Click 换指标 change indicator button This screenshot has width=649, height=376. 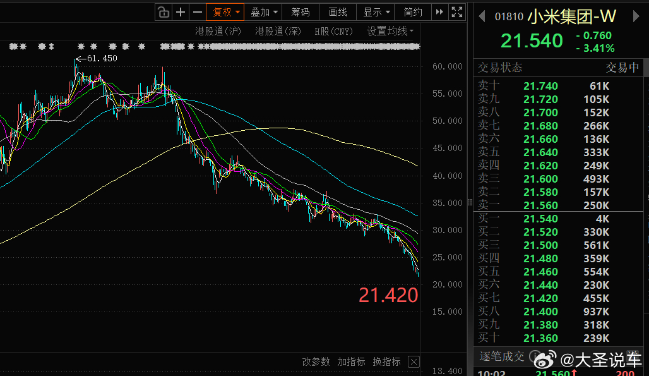[386, 361]
